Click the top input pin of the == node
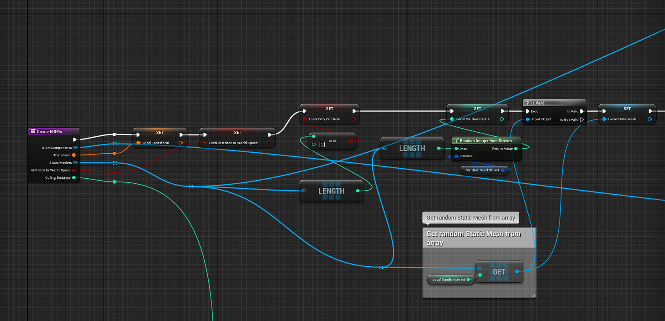 point(314,136)
